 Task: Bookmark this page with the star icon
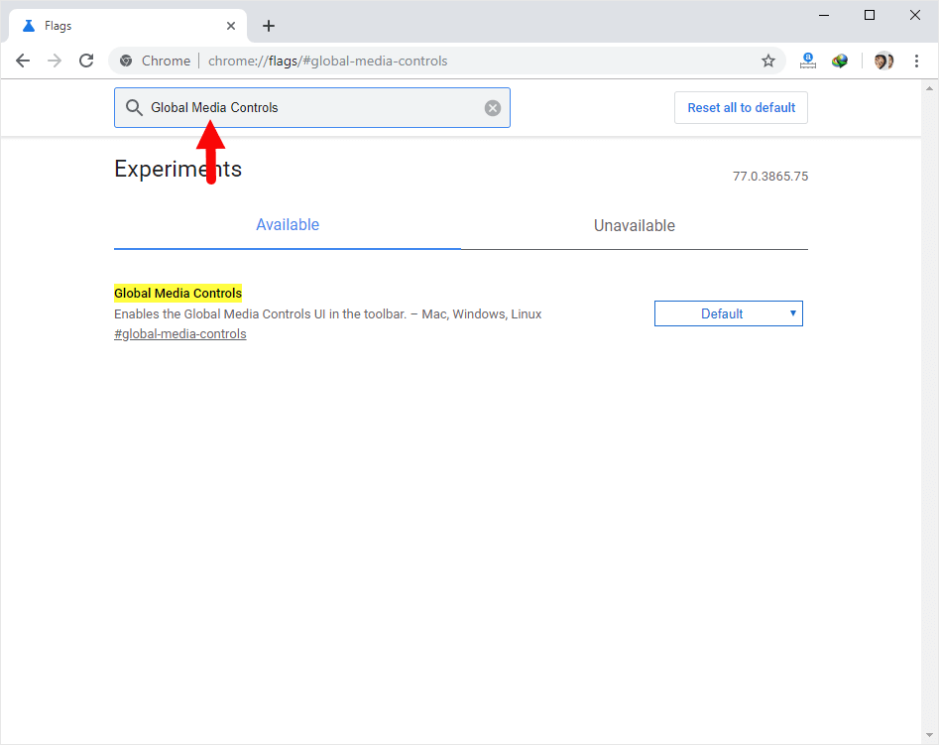[x=768, y=61]
